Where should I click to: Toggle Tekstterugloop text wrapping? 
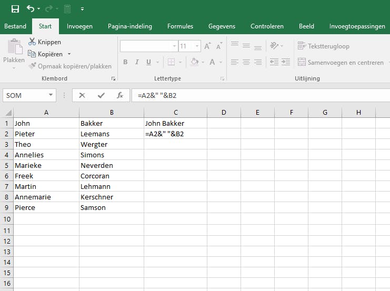click(x=323, y=46)
